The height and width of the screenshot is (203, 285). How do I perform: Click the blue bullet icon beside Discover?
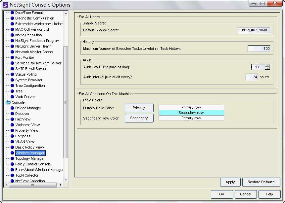click(12, 114)
